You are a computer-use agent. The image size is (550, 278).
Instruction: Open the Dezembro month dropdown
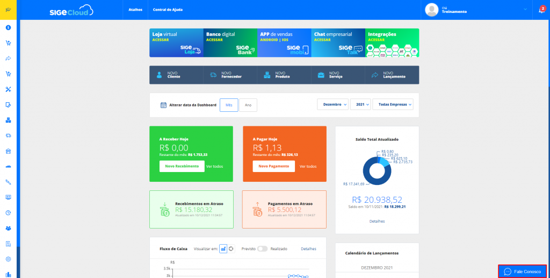coord(332,104)
